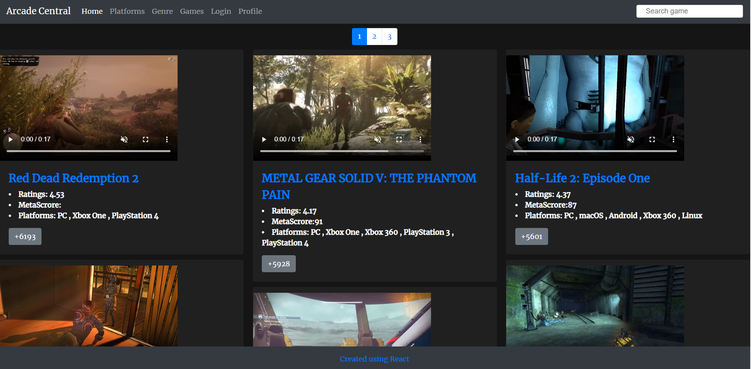The image size is (751, 369).
Task: Click the 'MetaScrore:87' text
Action: (550, 205)
